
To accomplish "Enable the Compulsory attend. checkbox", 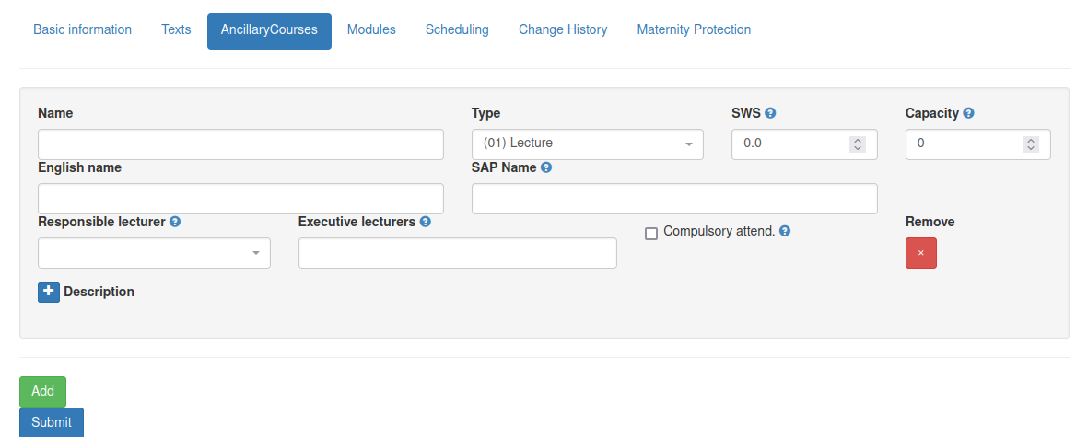I will point(651,234).
